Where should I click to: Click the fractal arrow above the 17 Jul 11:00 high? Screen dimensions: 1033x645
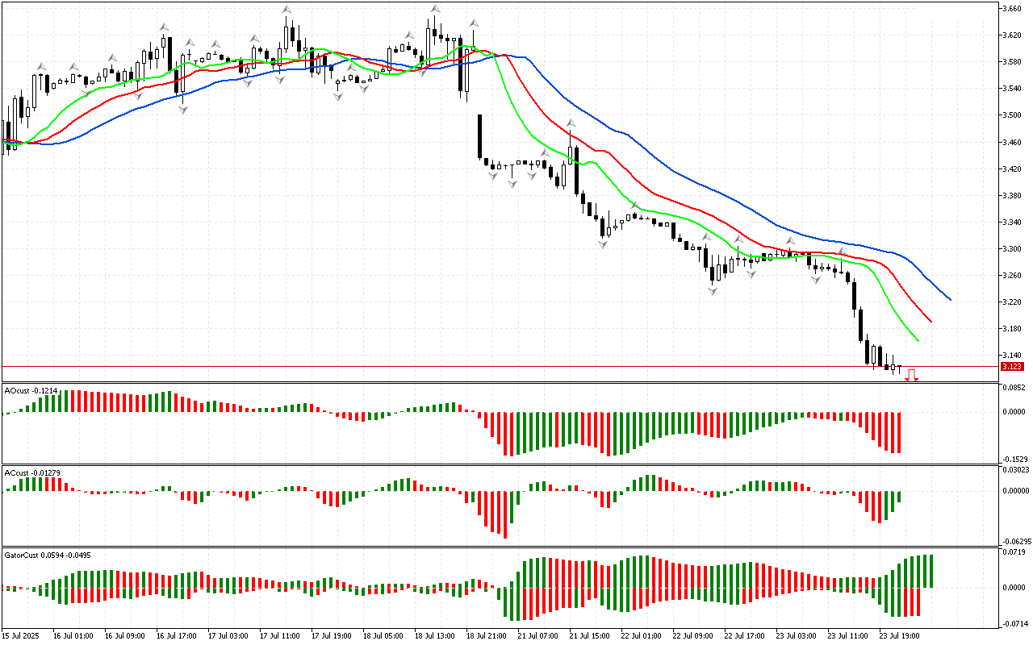tap(286, 10)
